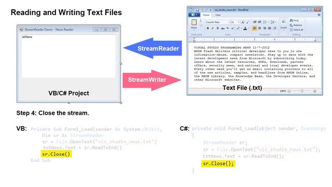
Task: Click the WordPad Help question-mark icon
Action: click(319, 15)
